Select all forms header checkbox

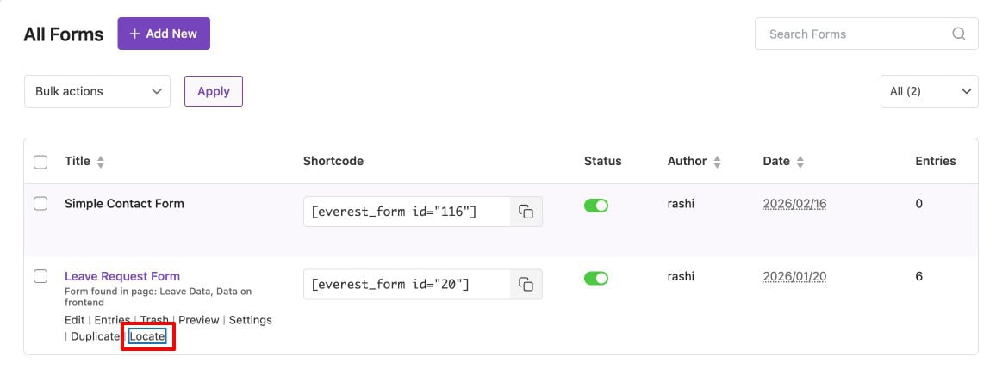click(40, 162)
